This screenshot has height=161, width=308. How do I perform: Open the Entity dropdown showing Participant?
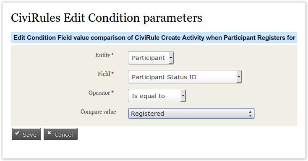(x=151, y=58)
